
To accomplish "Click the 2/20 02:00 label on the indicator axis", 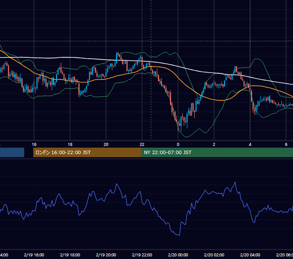I will point(214,255).
